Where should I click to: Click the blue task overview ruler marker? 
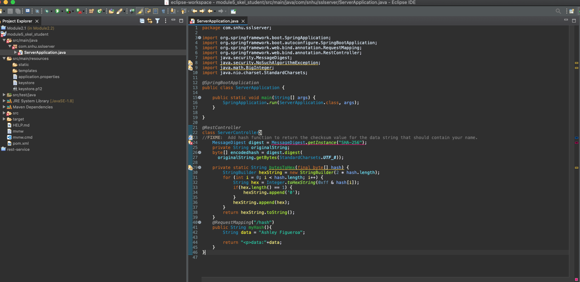click(576, 138)
